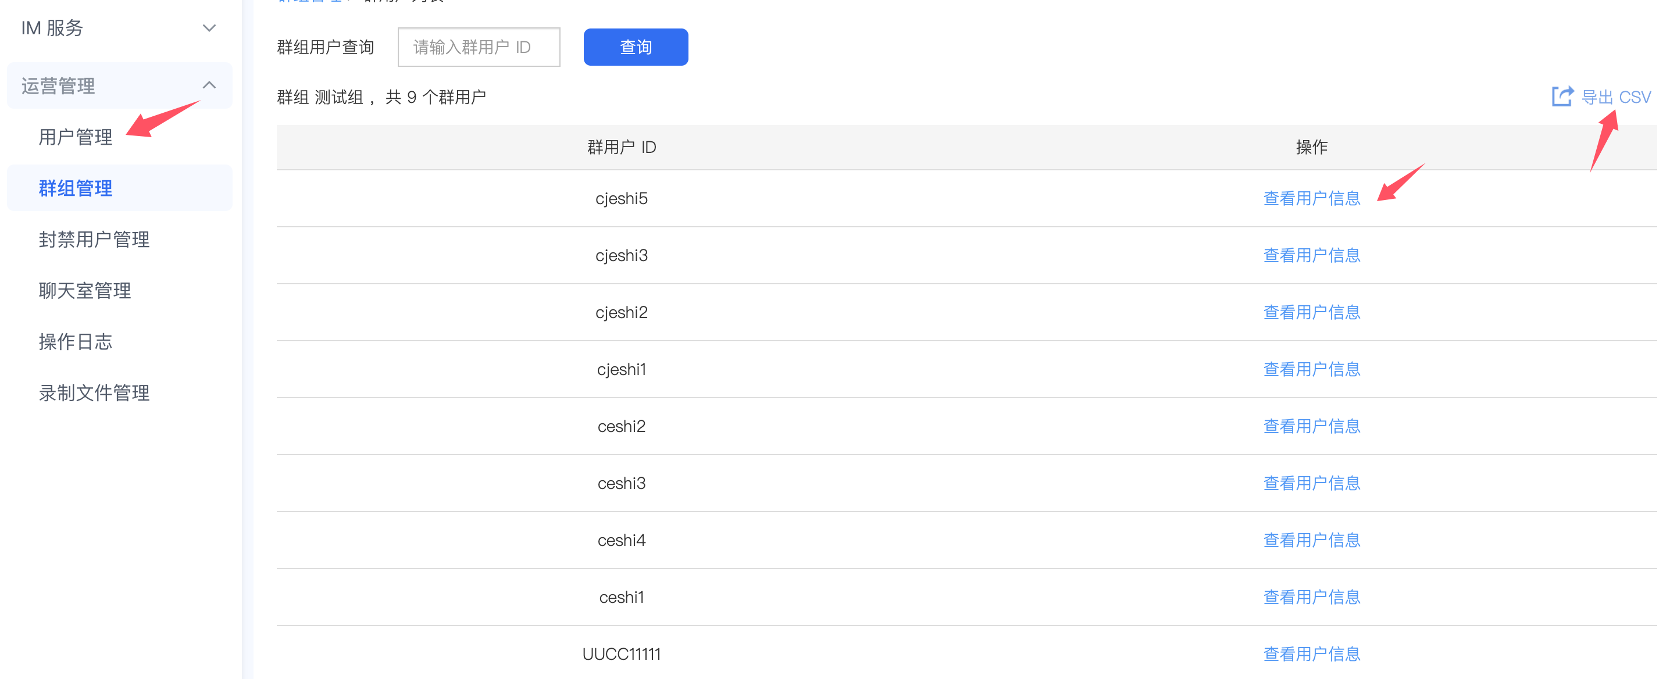Focus the 群用户 ID search field
The height and width of the screenshot is (679, 1670).
click(x=479, y=47)
